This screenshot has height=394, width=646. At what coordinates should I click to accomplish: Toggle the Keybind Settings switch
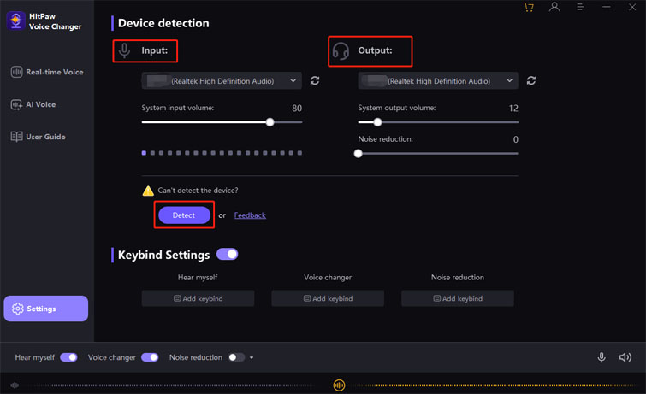pos(227,254)
